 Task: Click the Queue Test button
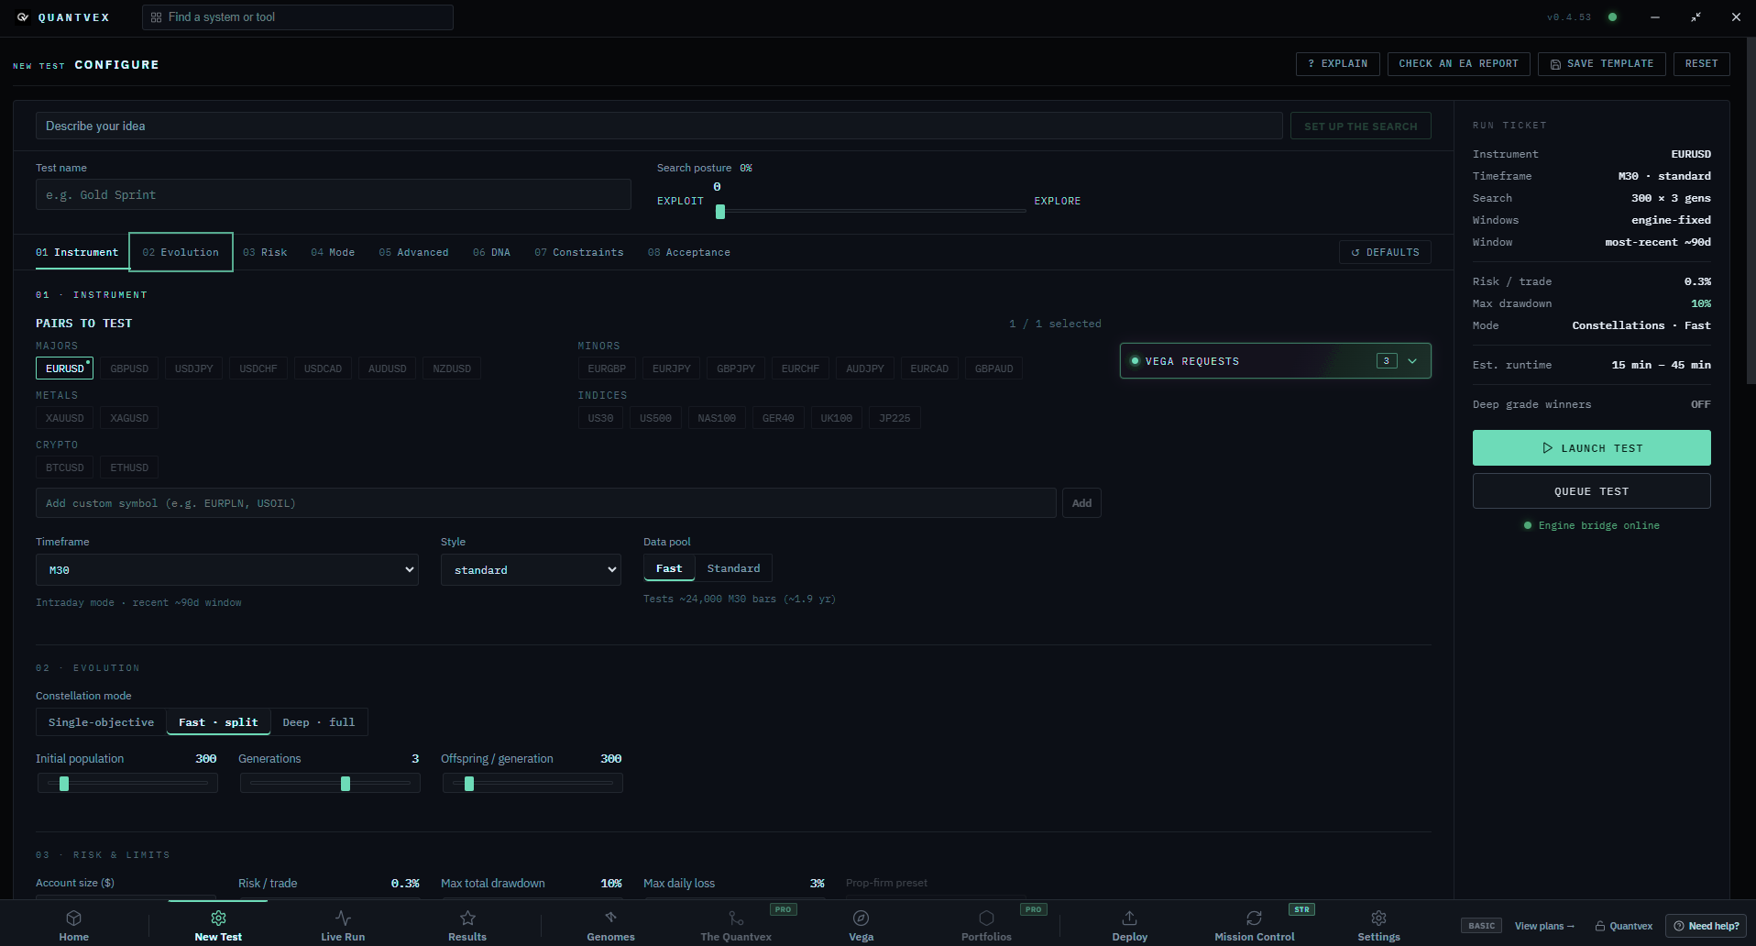click(1592, 491)
